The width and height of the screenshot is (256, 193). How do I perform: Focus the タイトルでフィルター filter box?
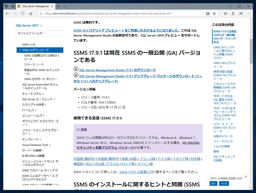[40, 33]
